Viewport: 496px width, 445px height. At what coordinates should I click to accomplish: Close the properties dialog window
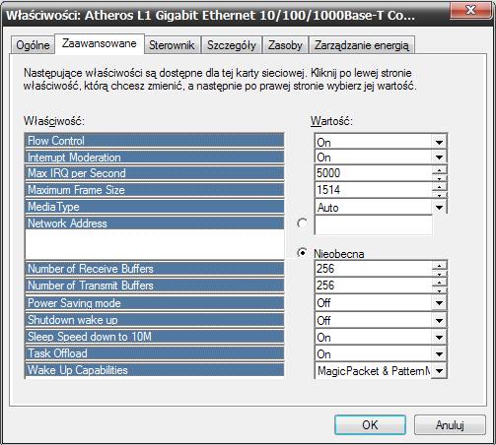[x=471, y=10]
